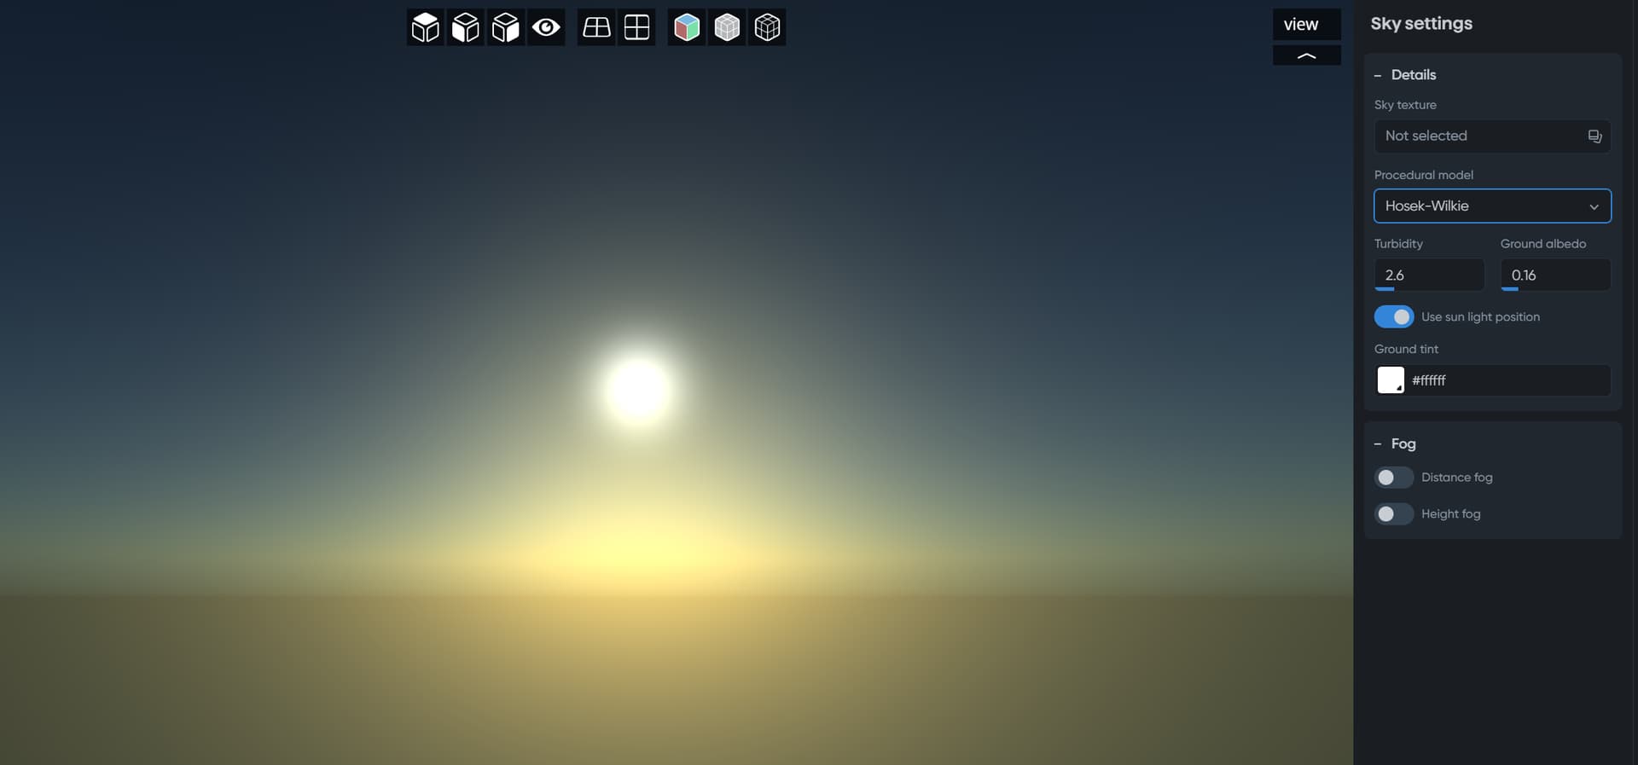Disable Use sun light position toggle
This screenshot has height=765, width=1638.
point(1393,316)
